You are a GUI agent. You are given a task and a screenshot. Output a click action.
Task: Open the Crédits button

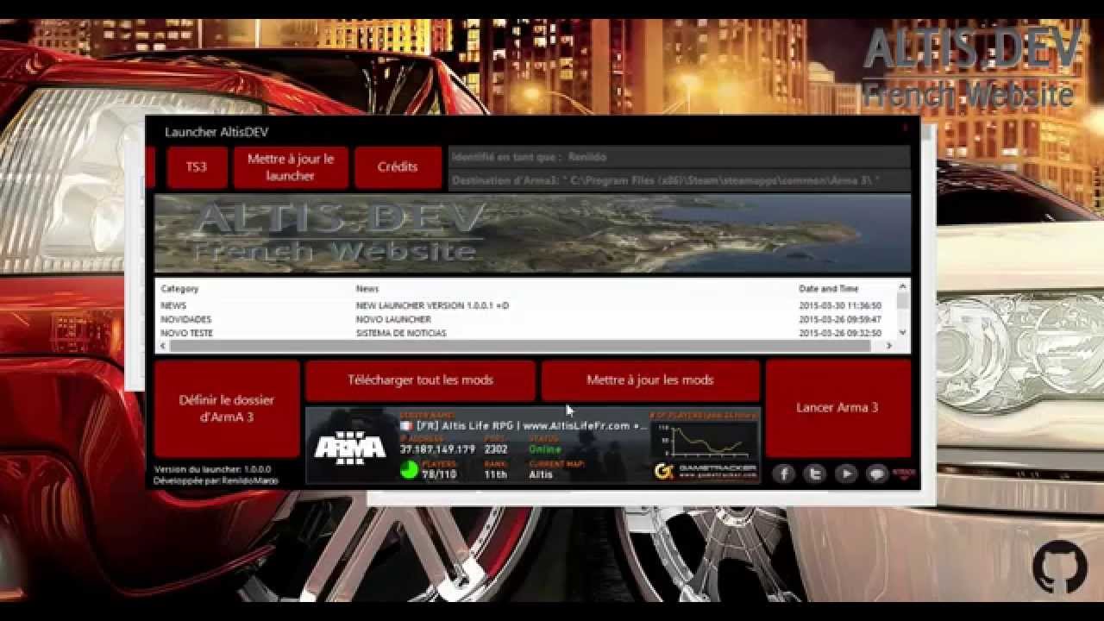click(398, 166)
